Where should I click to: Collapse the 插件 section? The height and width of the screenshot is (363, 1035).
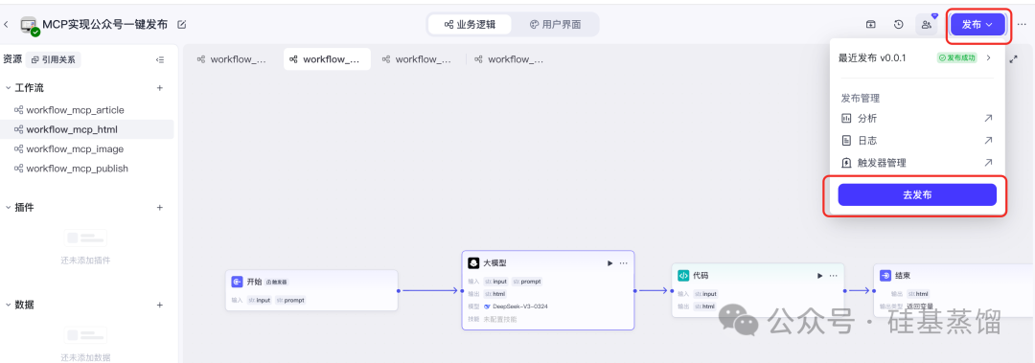pyautogui.click(x=8, y=207)
